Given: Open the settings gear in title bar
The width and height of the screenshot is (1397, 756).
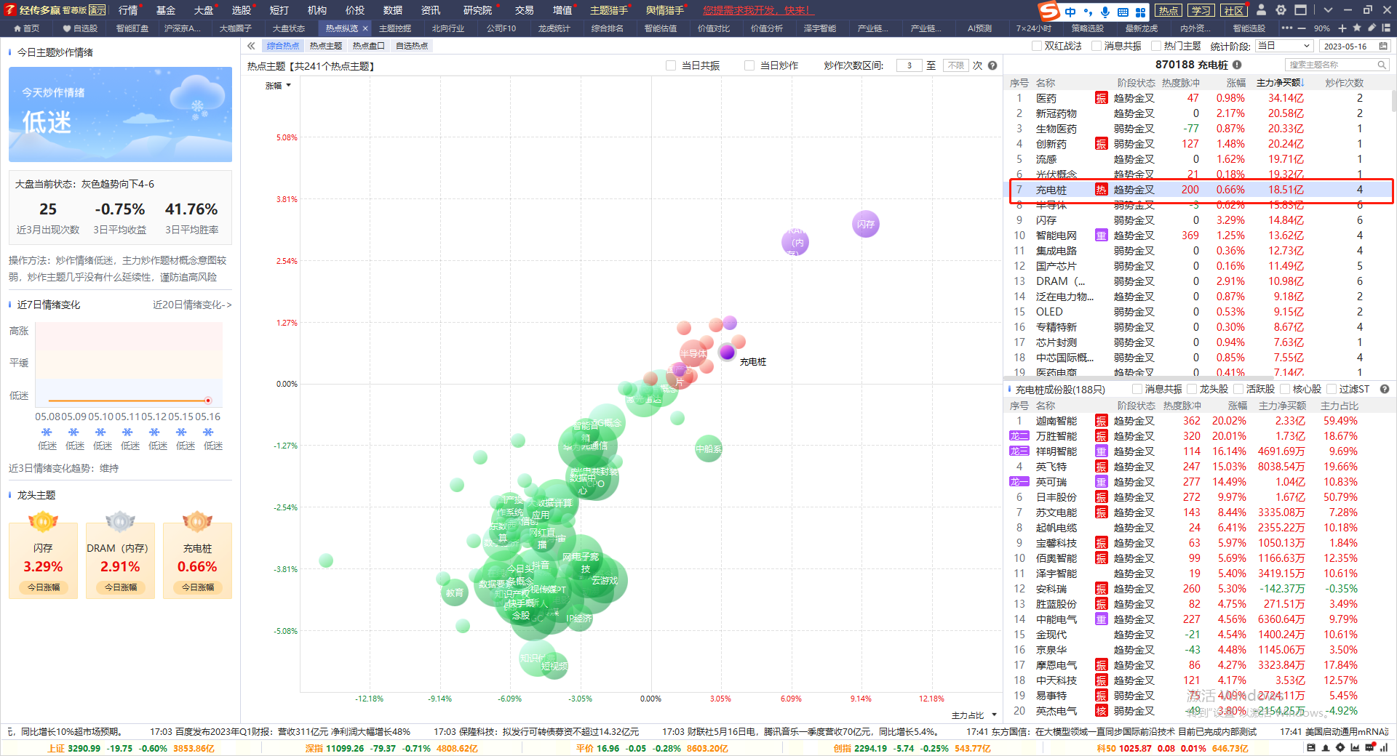Looking at the screenshot, I should [x=1281, y=10].
